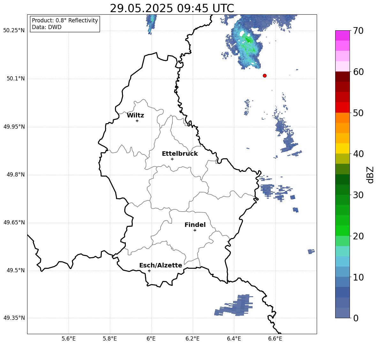
Task: Click the 49.95°N latitude label
Action: [14, 127]
